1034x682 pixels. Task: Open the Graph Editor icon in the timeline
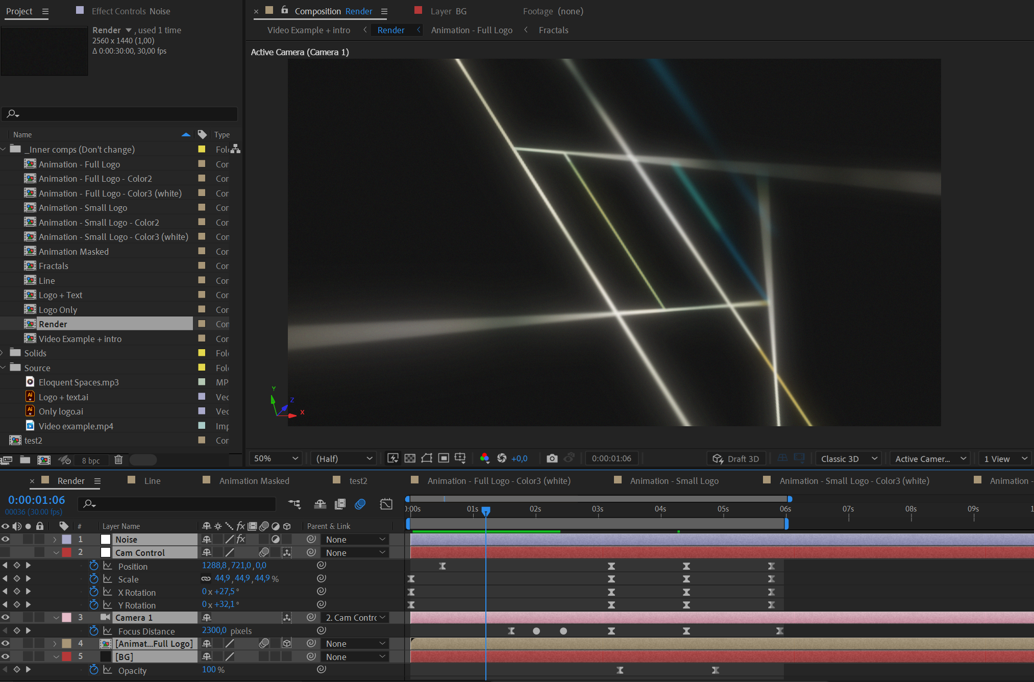[x=386, y=504]
